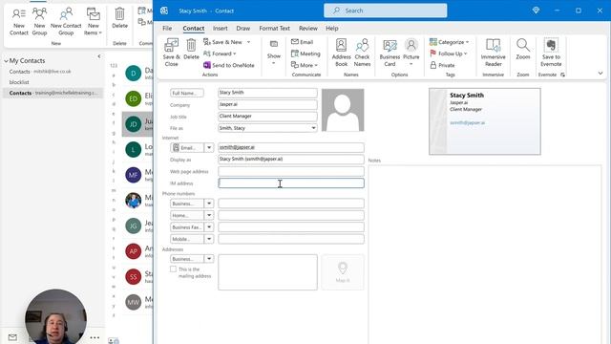
Task: Delete this contact using the ribbon Delete icon
Action: (191, 49)
